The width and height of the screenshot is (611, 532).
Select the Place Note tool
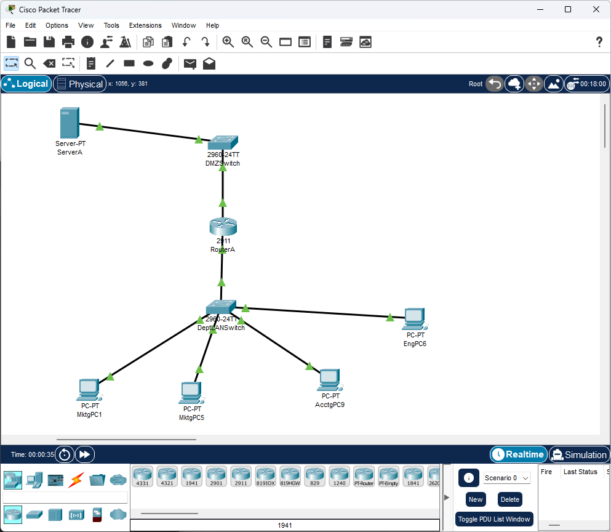90,63
